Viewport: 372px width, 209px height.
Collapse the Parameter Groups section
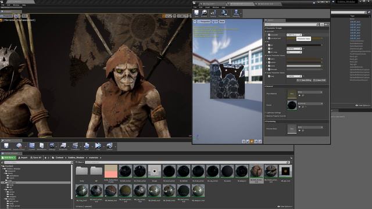tap(266, 28)
